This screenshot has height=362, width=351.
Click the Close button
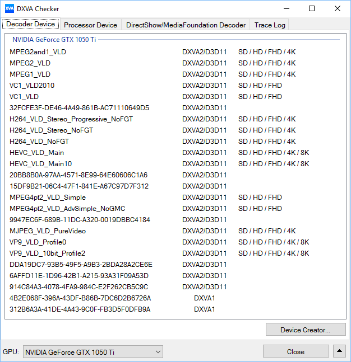[295, 351]
